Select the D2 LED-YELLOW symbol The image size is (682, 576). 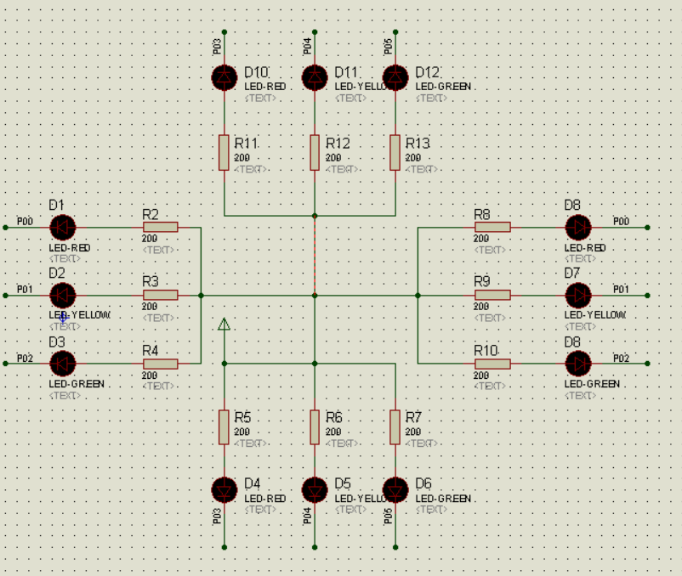(64, 295)
